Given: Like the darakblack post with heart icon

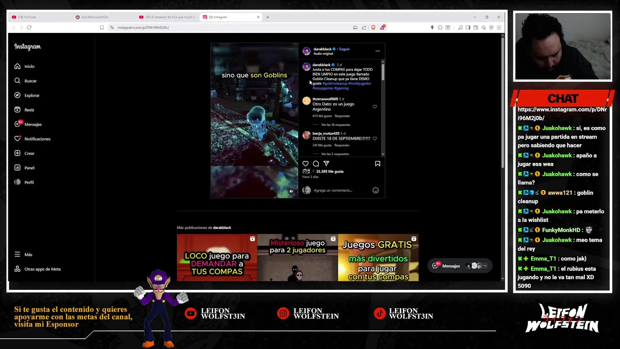Looking at the screenshot, I should point(306,164).
